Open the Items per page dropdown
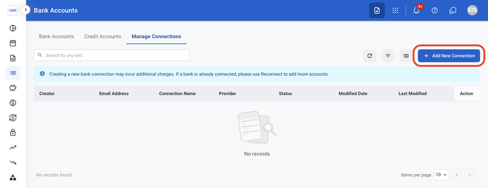This screenshot has height=188, width=488. 441,175
